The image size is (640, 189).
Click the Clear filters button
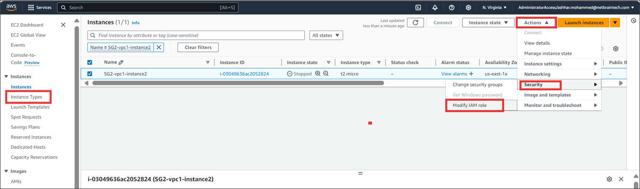[x=198, y=47]
